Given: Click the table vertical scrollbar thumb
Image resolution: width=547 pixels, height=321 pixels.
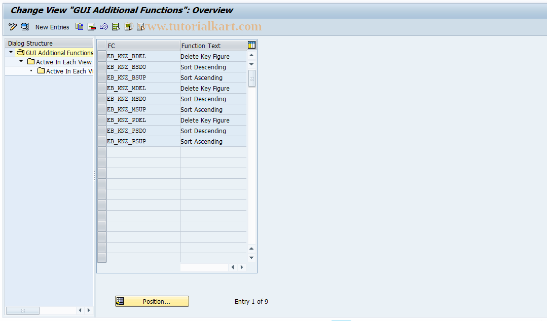Looking at the screenshot, I should click(252, 78).
